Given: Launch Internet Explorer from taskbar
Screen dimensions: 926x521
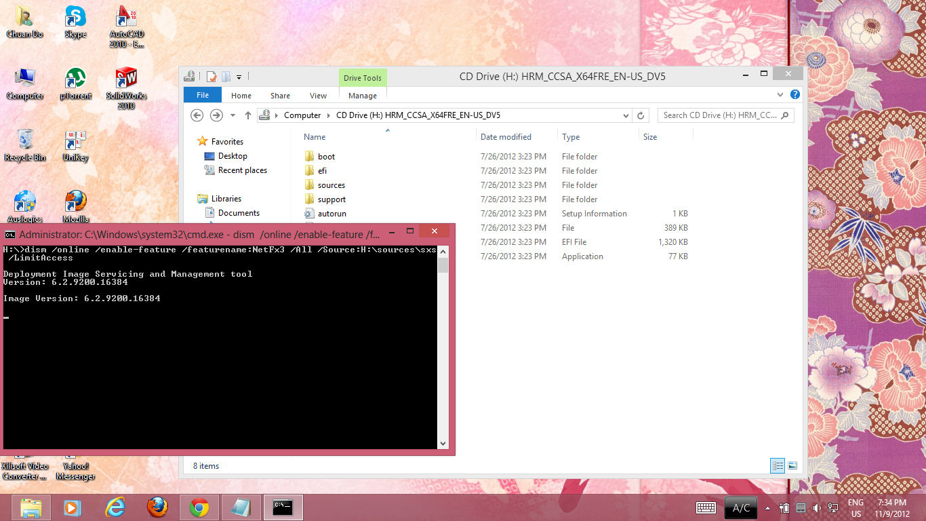Looking at the screenshot, I should 116,507.
